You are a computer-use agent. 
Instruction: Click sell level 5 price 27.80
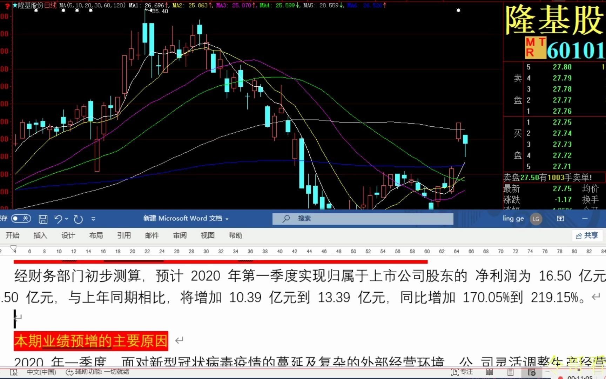(562, 67)
